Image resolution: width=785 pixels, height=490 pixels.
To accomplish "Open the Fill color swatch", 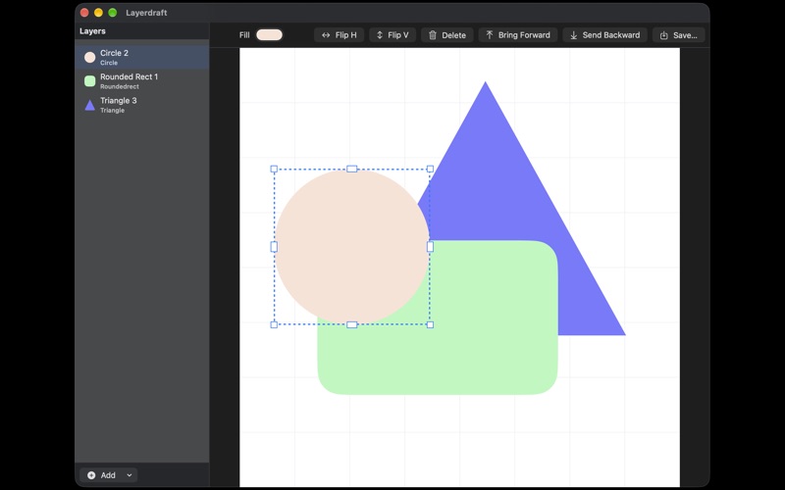I will pyautogui.click(x=269, y=35).
